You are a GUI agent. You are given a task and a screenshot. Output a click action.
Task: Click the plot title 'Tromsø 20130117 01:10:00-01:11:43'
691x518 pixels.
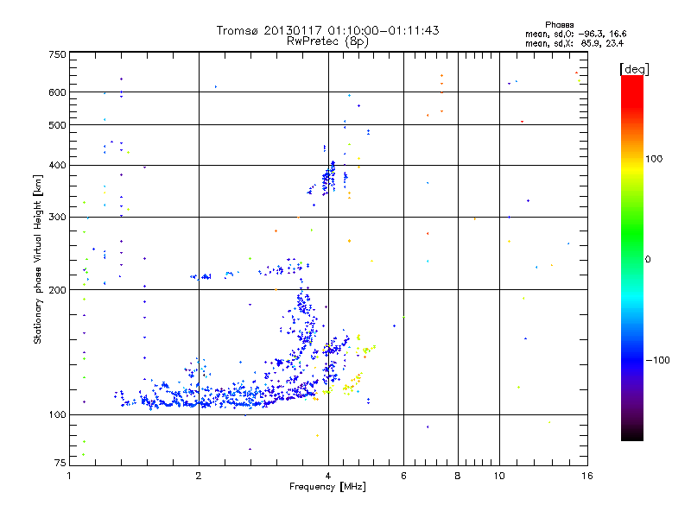tap(327, 30)
